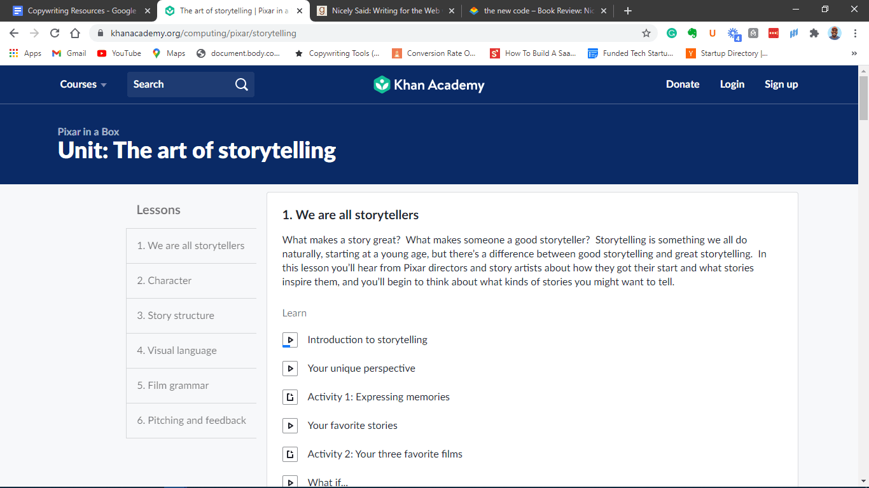Open the Your favorite stories video

point(352,426)
